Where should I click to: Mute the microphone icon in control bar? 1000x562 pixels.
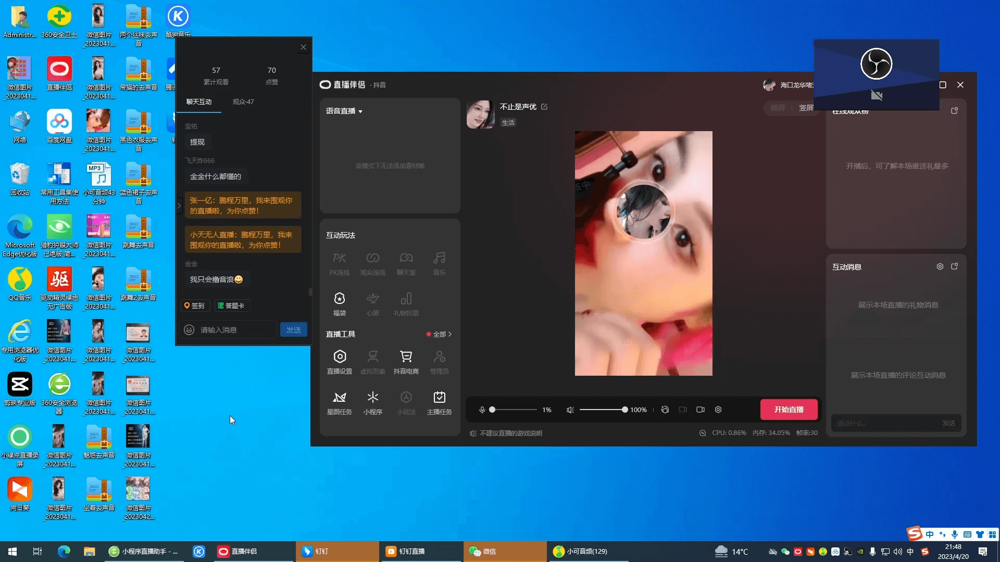482,410
